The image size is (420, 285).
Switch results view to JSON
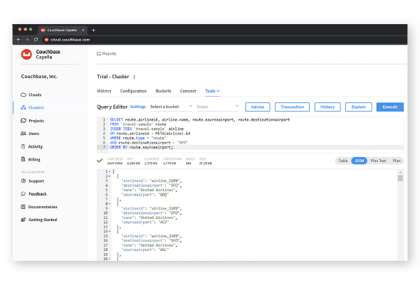click(359, 161)
